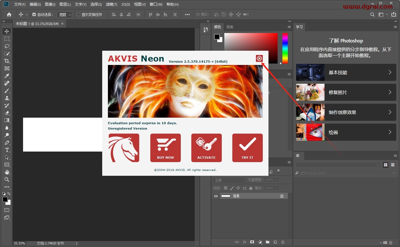This screenshot has width=400, height=247.
Task: Open the library selection dropdown
Action: click(x=338, y=165)
